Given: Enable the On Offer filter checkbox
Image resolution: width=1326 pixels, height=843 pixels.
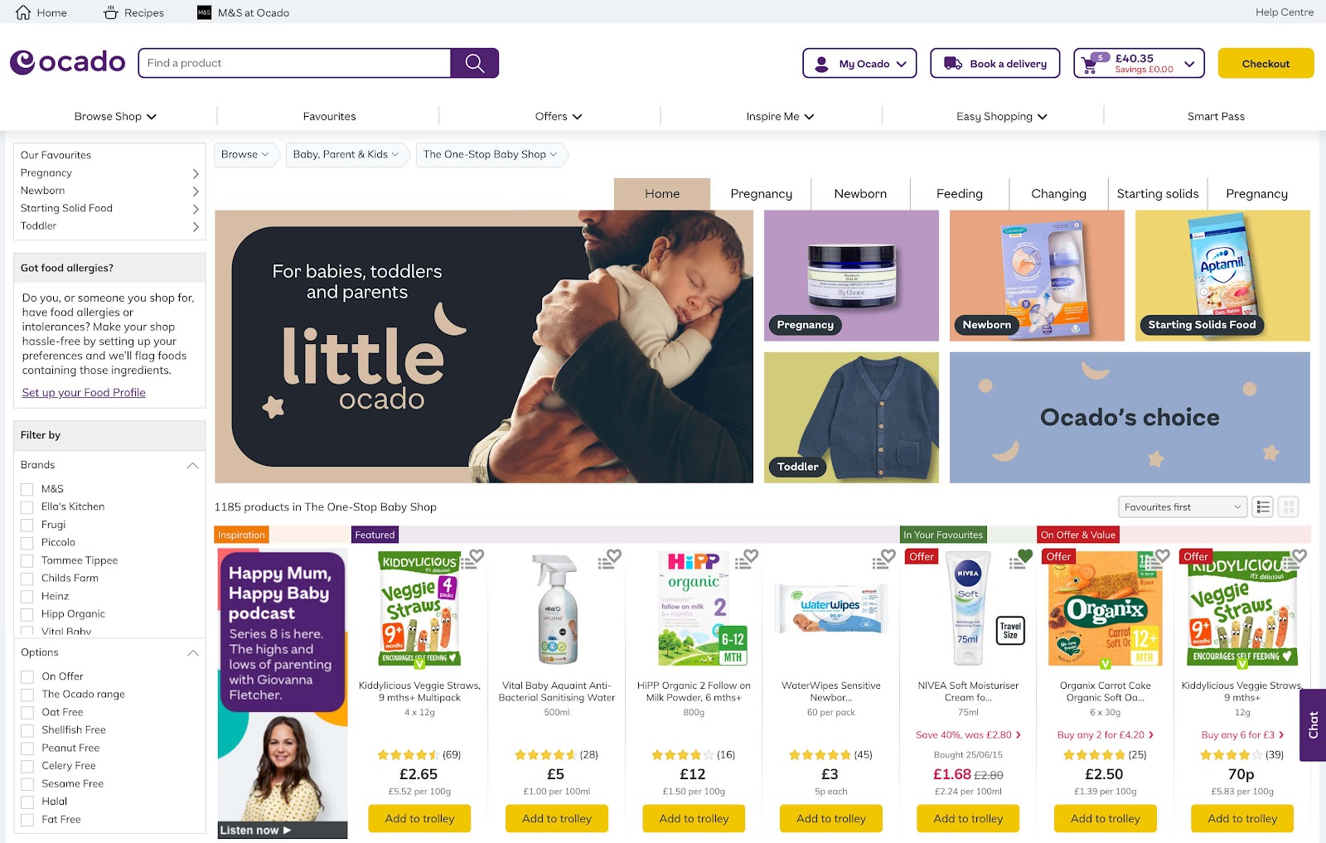Looking at the screenshot, I should (27, 676).
